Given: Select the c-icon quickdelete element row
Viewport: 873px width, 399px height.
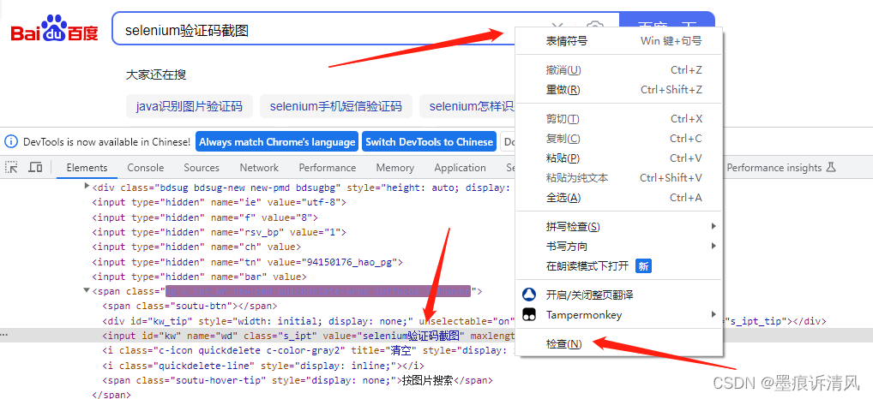Looking at the screenshot, I should tap(309, 350).
